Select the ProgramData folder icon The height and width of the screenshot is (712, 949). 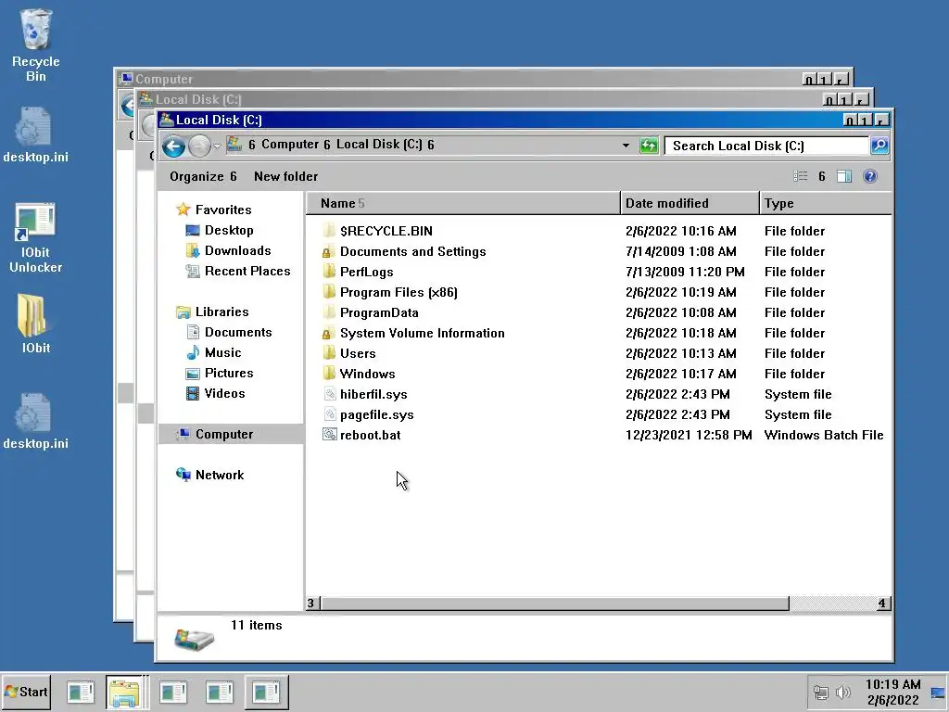329,312
